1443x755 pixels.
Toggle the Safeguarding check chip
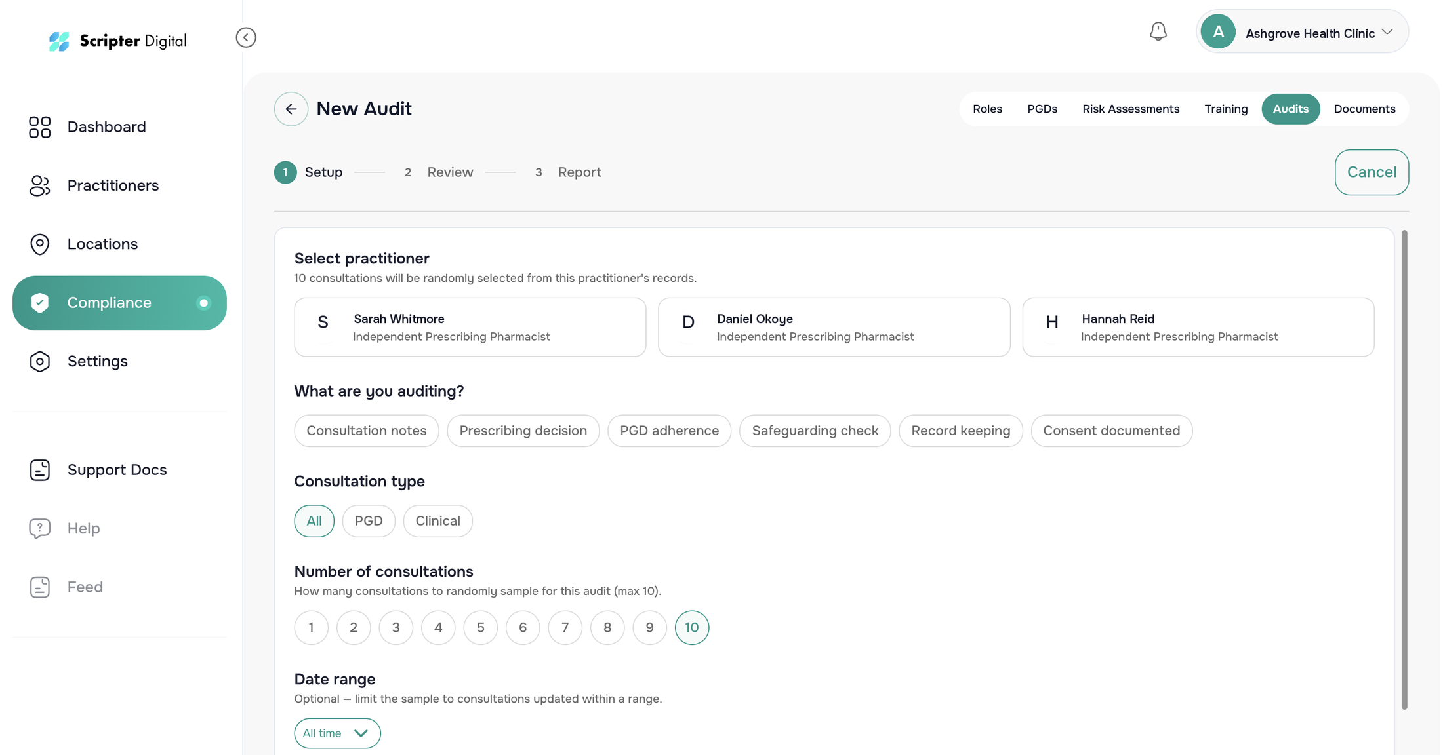click(x=815, y=431)
